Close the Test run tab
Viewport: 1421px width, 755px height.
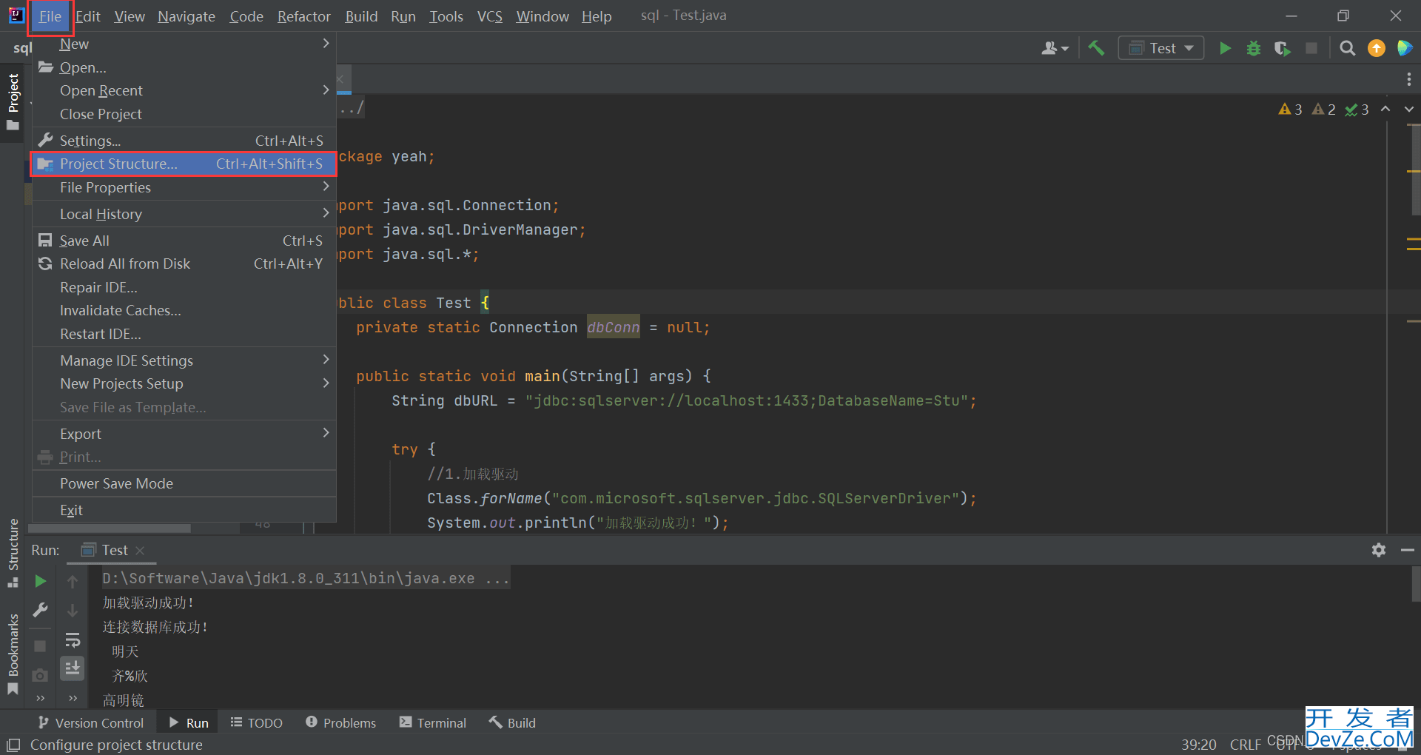pos(140,550)
